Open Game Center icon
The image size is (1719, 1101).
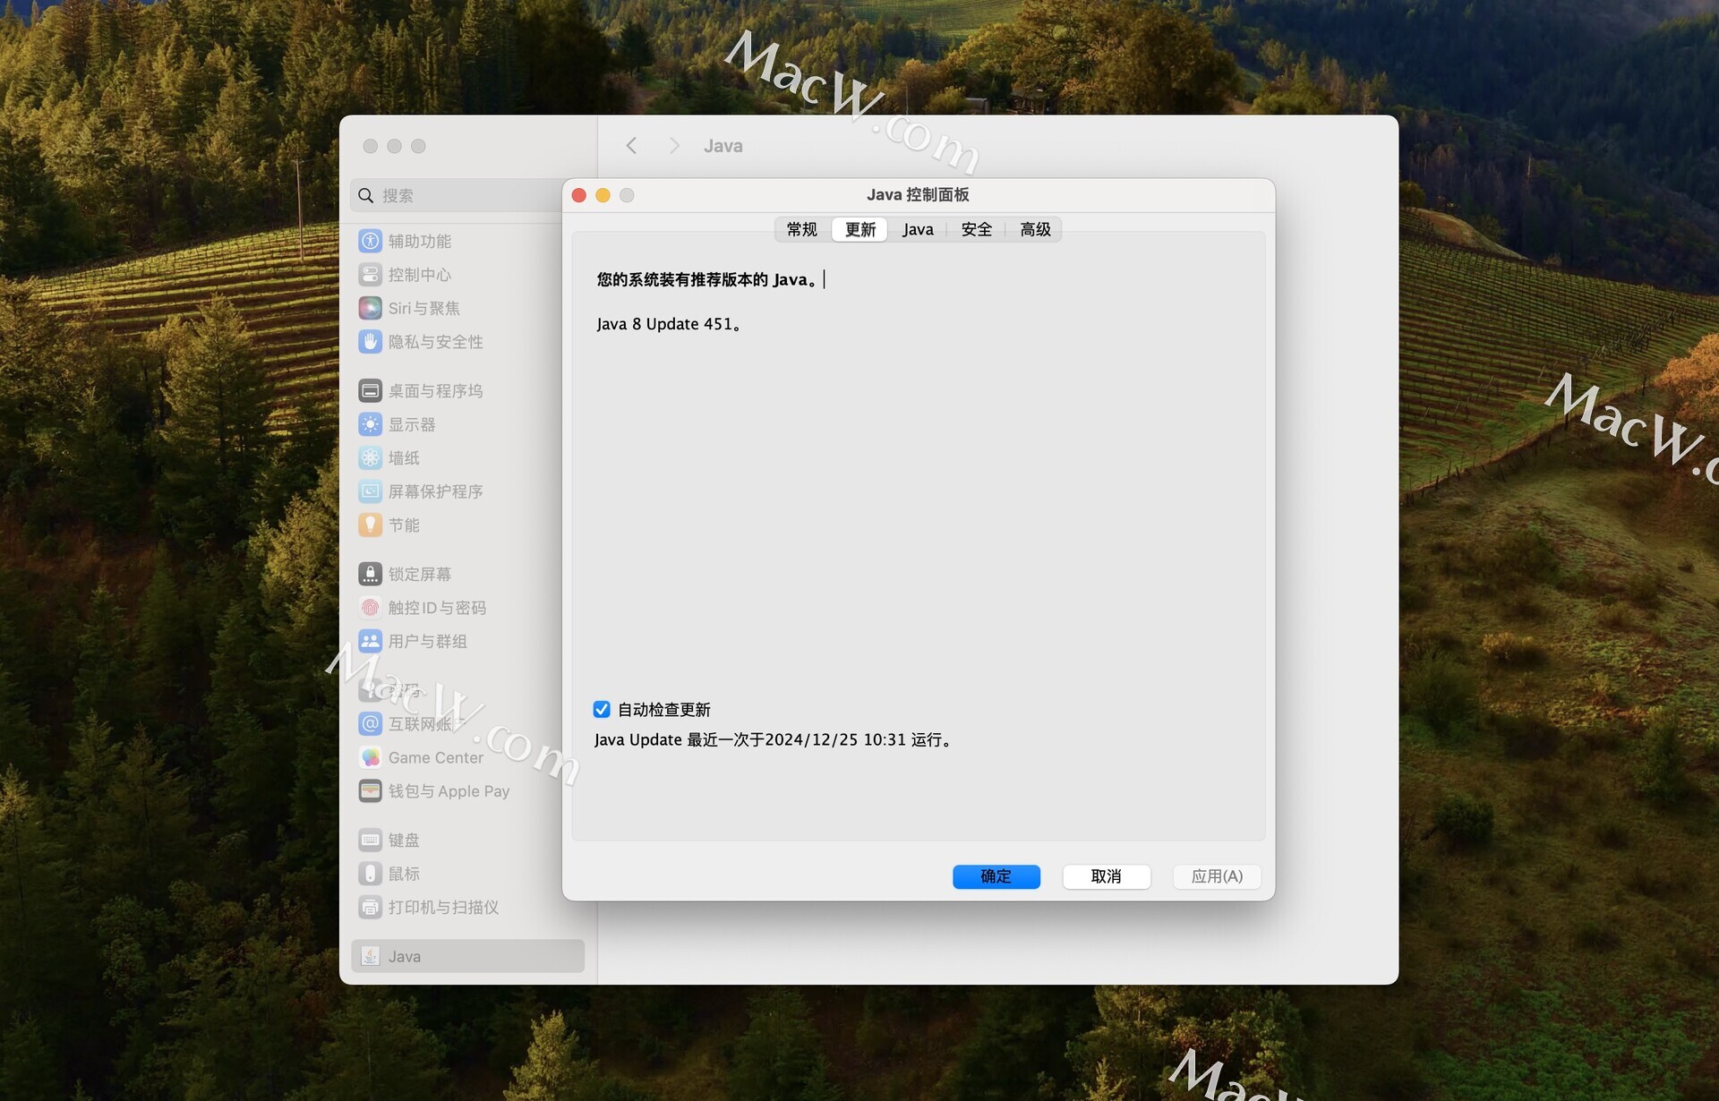tap(370, 757)
